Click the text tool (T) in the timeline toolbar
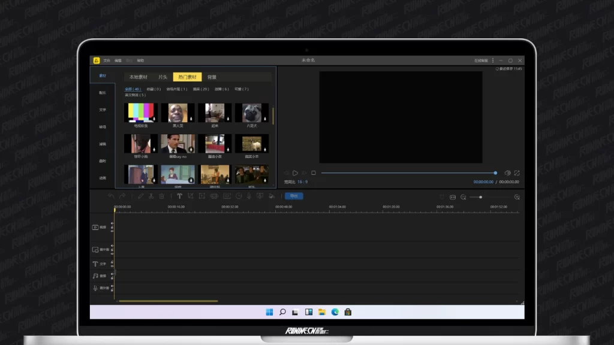The image size is (614, 345). click(179, 196)
